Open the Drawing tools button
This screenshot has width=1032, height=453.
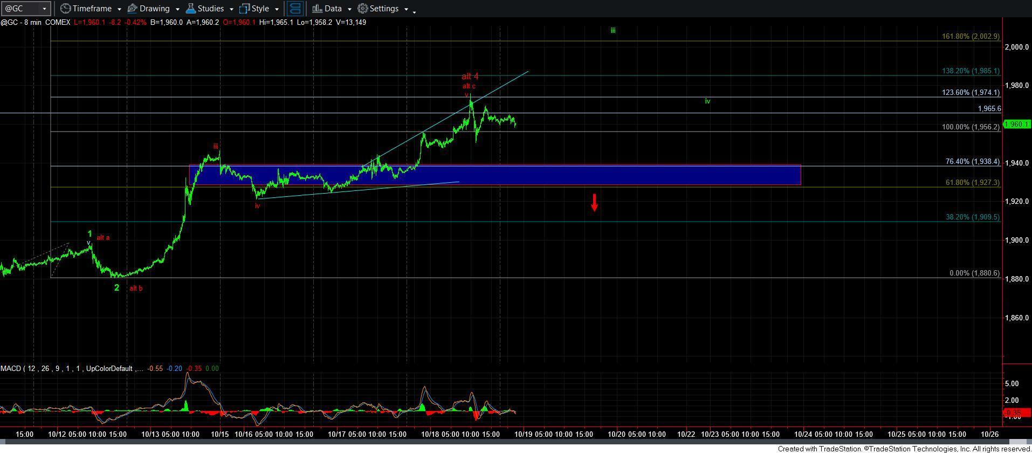coord(148,9)
